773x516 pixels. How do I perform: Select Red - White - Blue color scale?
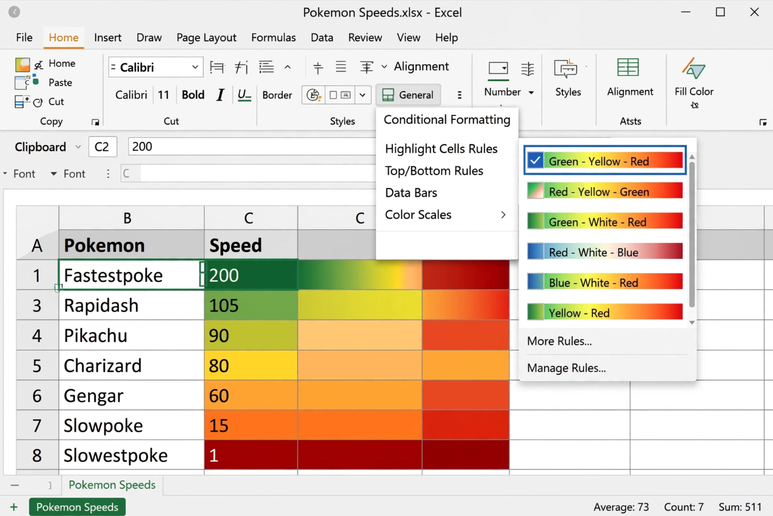click(605, 252)
